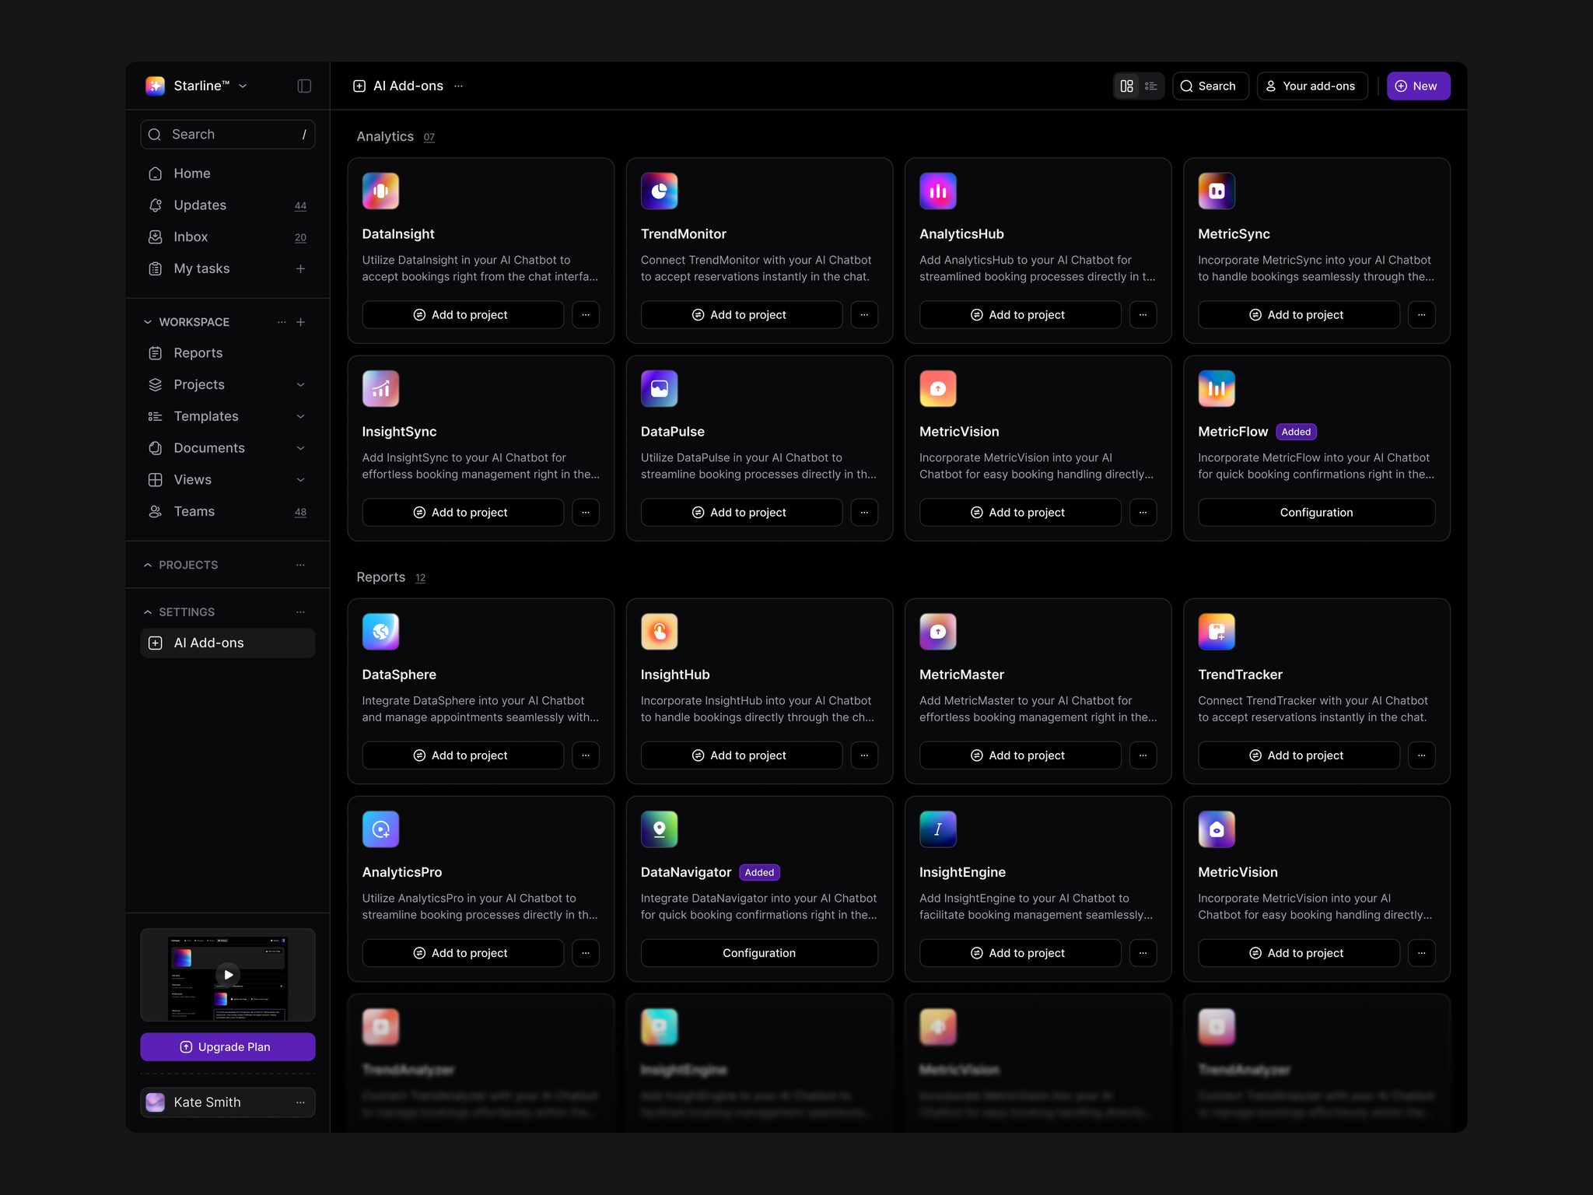The image size is (1593, 1195).
Task: Go to Home in sidebar
Action: (227, 173)
